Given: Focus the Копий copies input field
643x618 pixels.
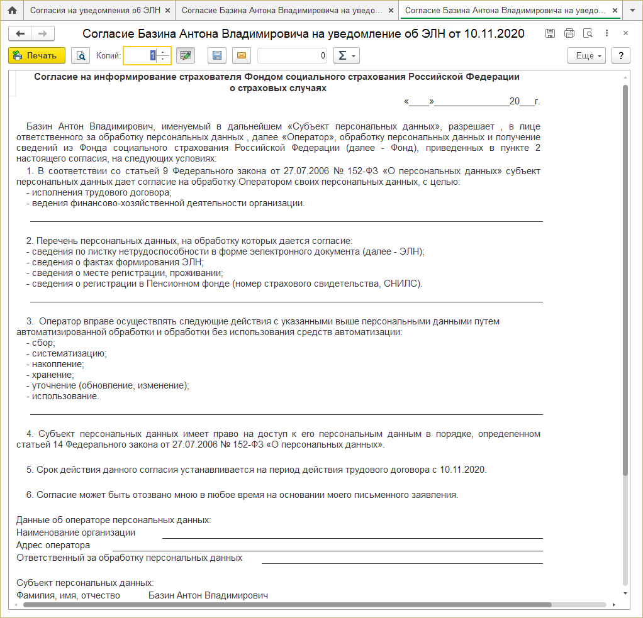Looking at the screenshot, I should (x=140, y=55).
